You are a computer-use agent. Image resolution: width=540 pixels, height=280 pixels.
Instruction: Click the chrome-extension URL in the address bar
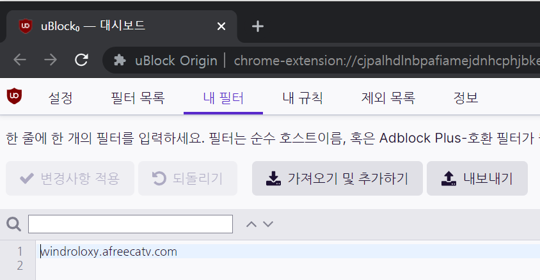click(x=386, y=61)
